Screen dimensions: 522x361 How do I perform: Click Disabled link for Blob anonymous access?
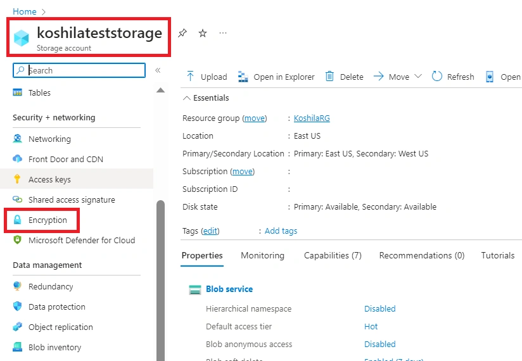[x=380, y=344]
